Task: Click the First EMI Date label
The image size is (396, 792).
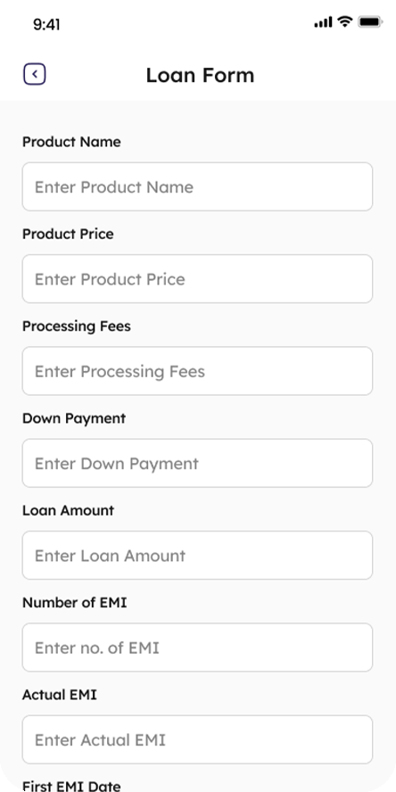Action: pyautogui.click(x=71, y=786)
